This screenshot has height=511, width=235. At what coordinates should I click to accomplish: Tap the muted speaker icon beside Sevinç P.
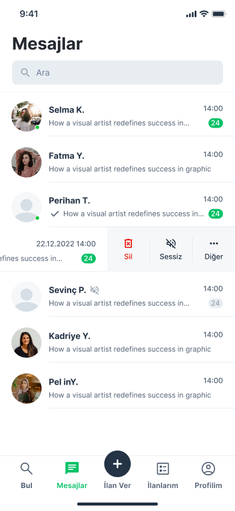click(95, 290)
